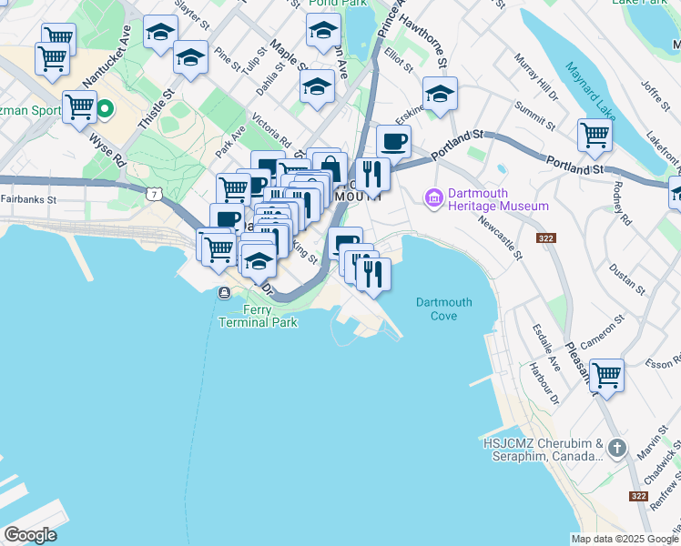Select the restaurant marker beside Dartmouth Cove
681x546 pixels.
click(x=373, y=273)
